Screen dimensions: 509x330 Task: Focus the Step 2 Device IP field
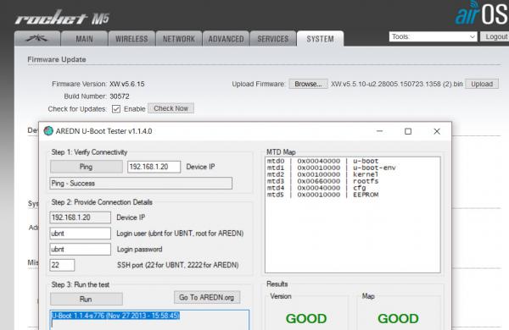click(x=81, y=217)
